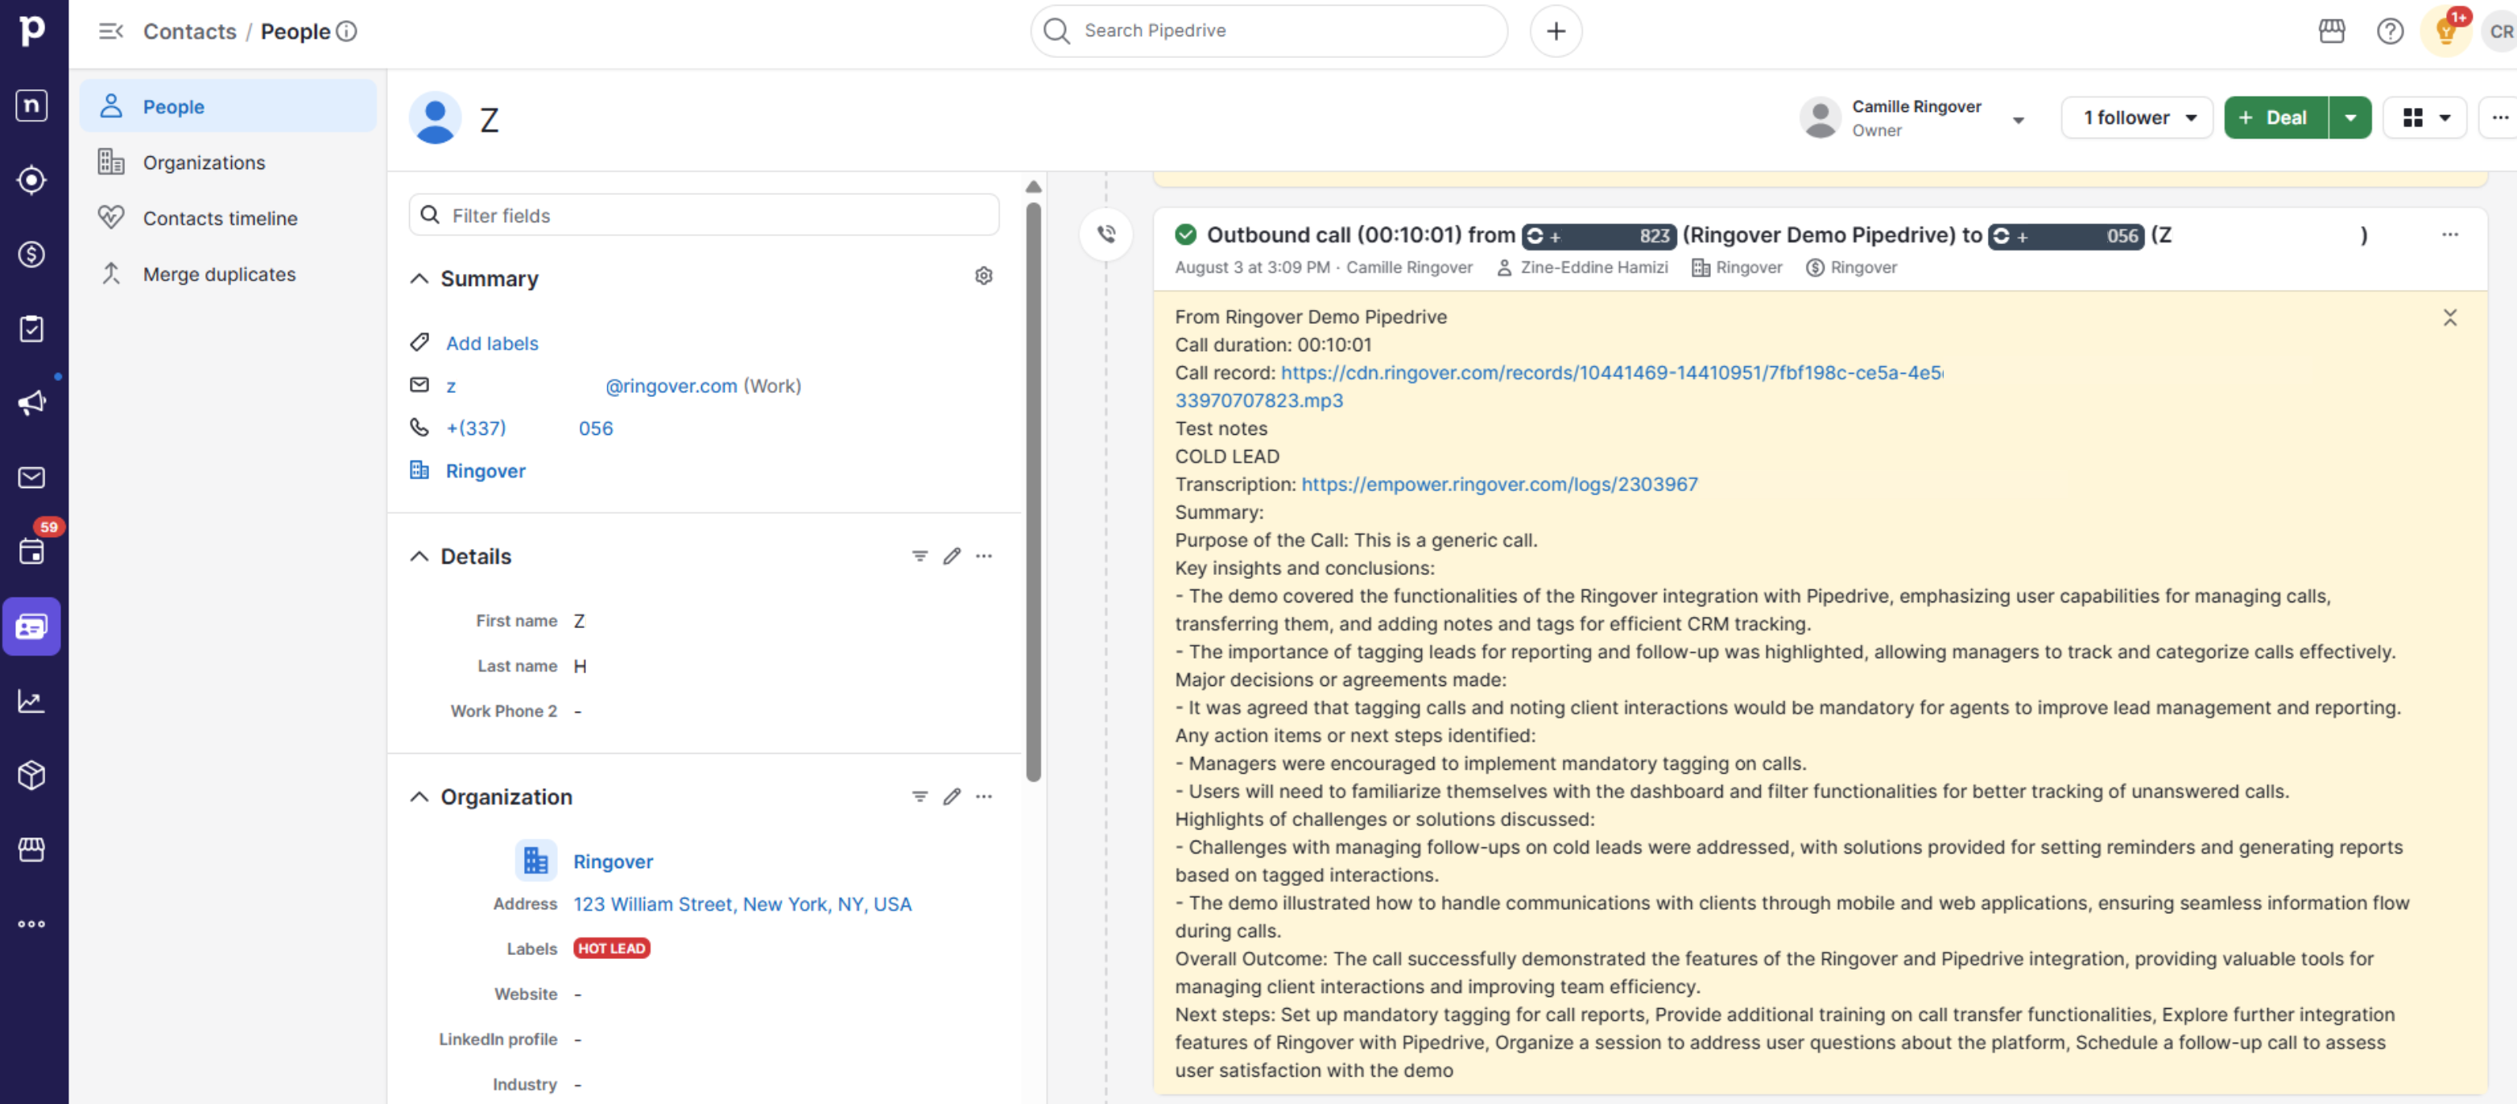
Task: Click the green + Deal button
Action: tap(2275, 118)
